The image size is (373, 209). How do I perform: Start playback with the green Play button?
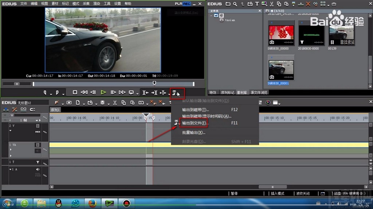[103, 92]
